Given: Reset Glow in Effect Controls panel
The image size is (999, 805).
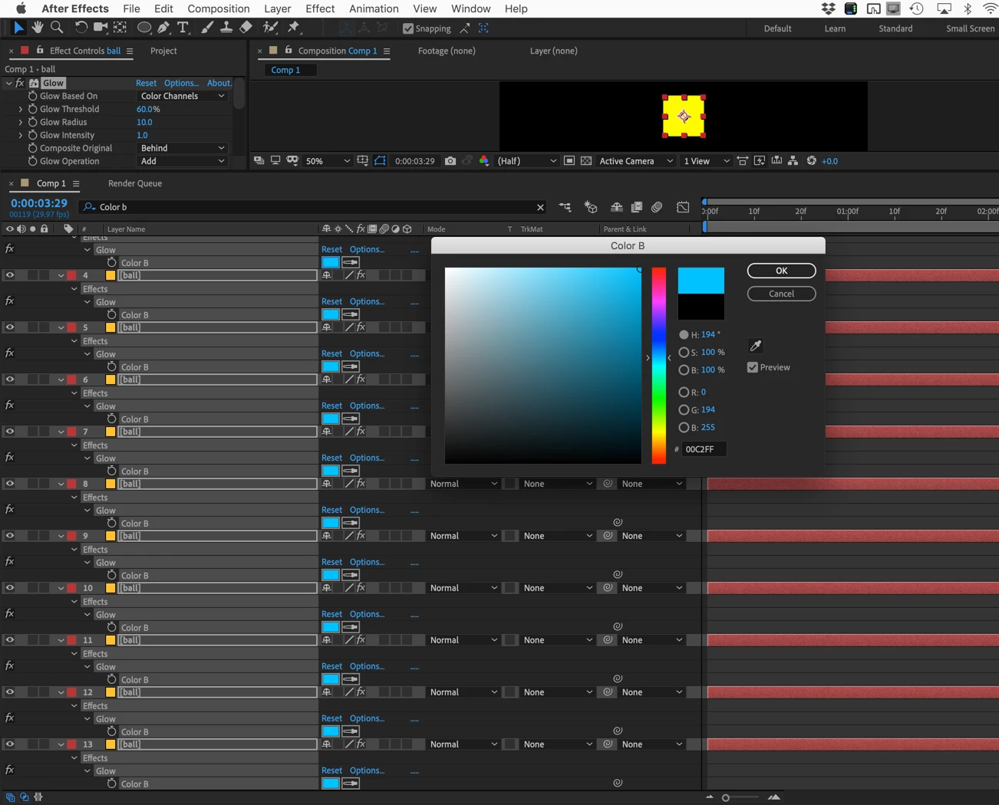Looking at the screenshot, I should [146, 83].
